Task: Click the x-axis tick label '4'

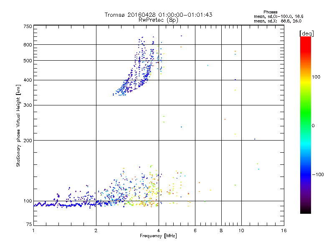Action: click(x=159, y=231)
